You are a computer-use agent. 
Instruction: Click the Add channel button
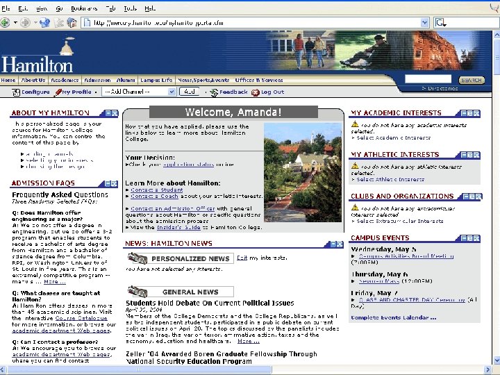coord(190,92)
